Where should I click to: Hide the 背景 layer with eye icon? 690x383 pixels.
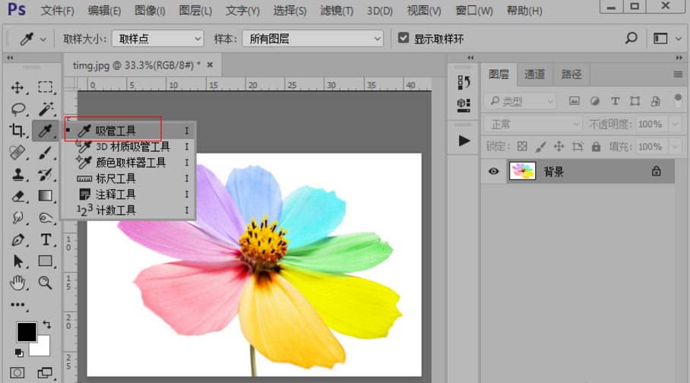[494, 172]
